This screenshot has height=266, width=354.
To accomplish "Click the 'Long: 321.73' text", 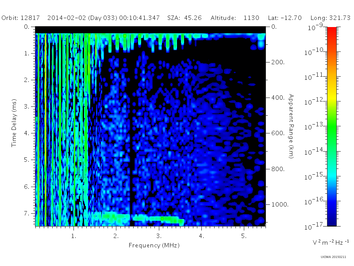I will pyautogui.click(x=331, y=18).
